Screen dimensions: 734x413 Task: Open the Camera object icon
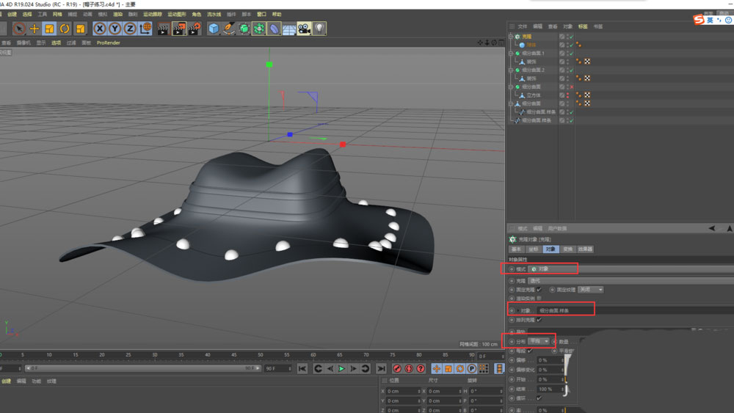pos(304,29)
